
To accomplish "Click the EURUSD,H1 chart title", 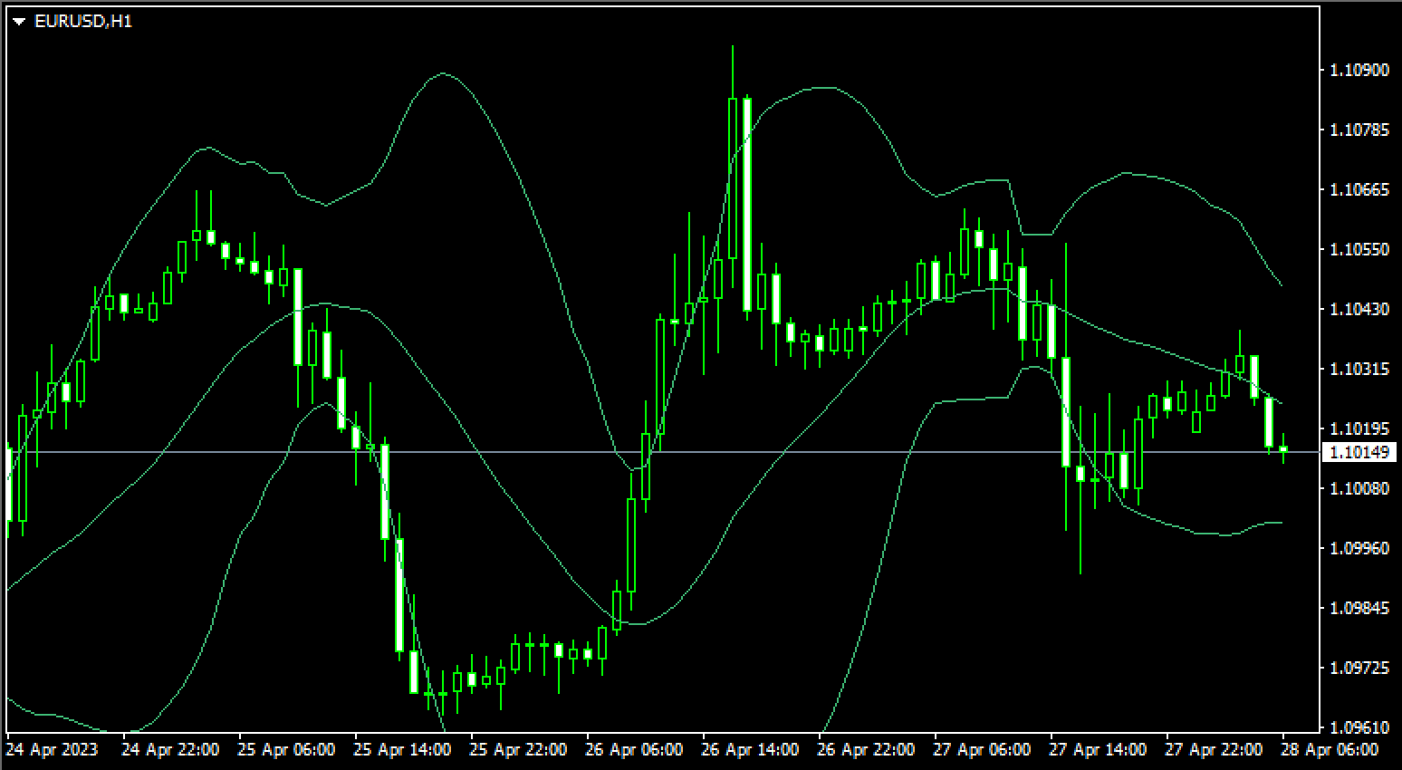I will (82, 21).
